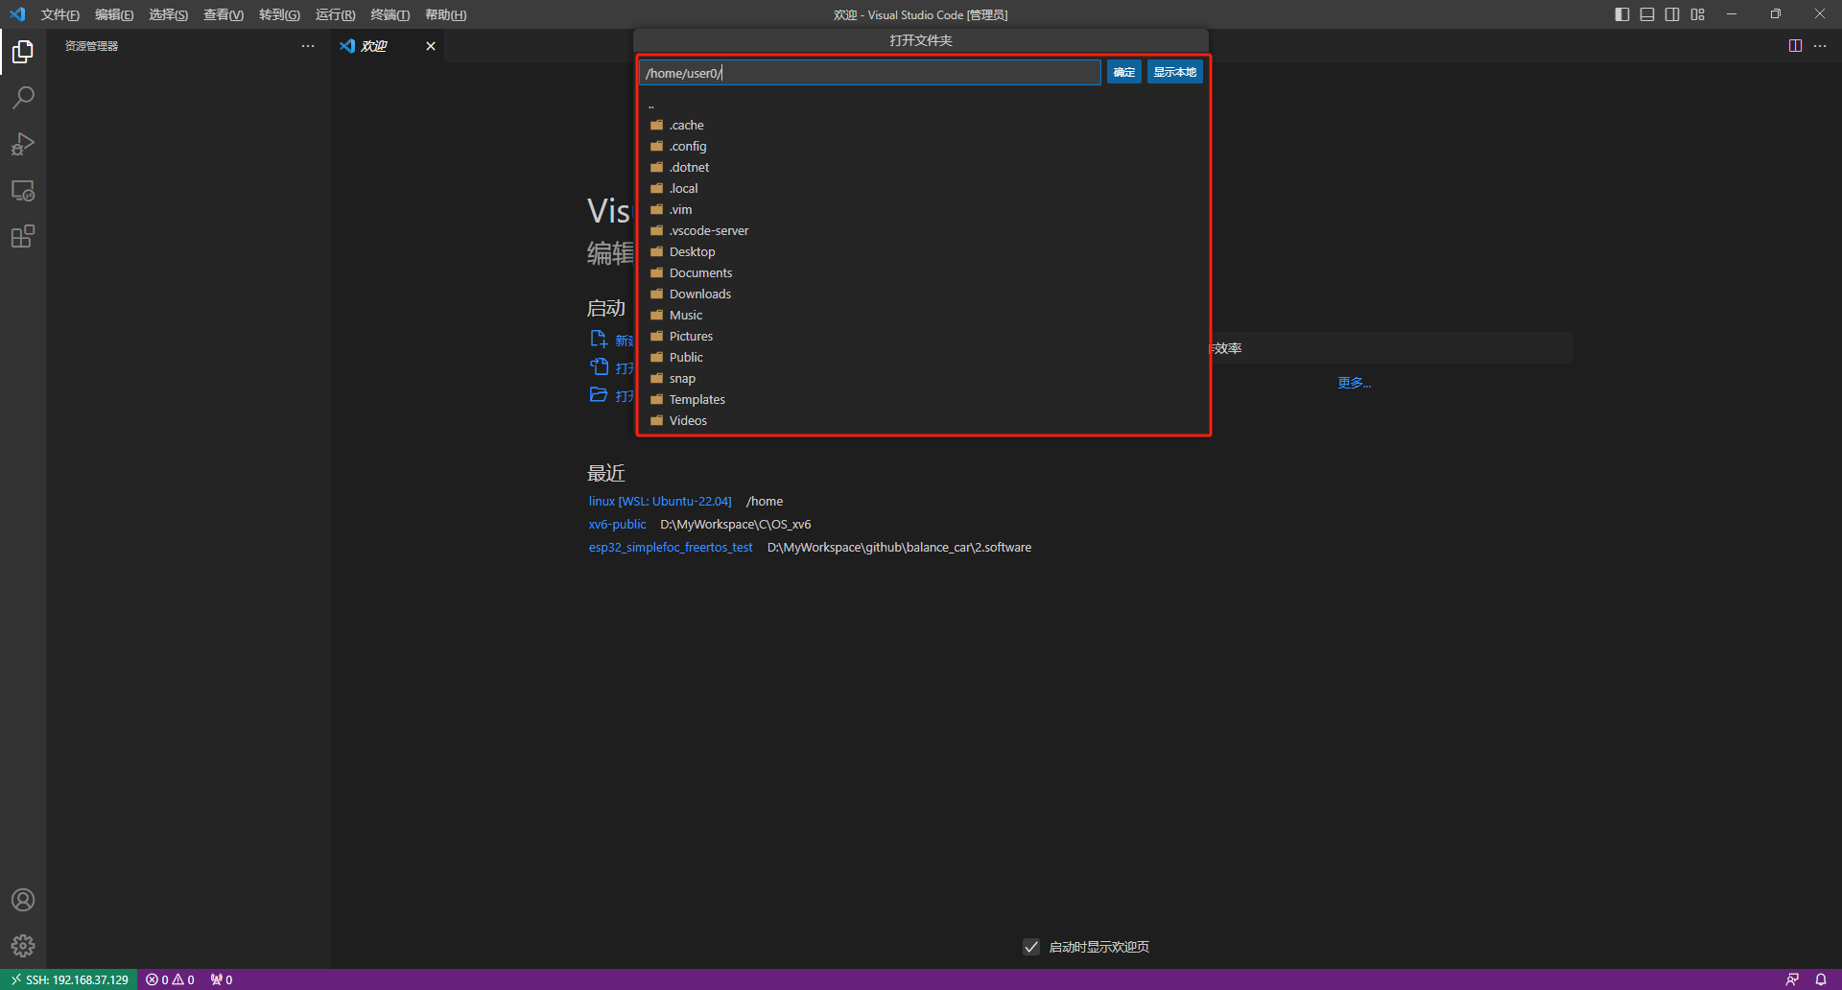
Task: Open Run and Debug view
Action: point(23,144)
